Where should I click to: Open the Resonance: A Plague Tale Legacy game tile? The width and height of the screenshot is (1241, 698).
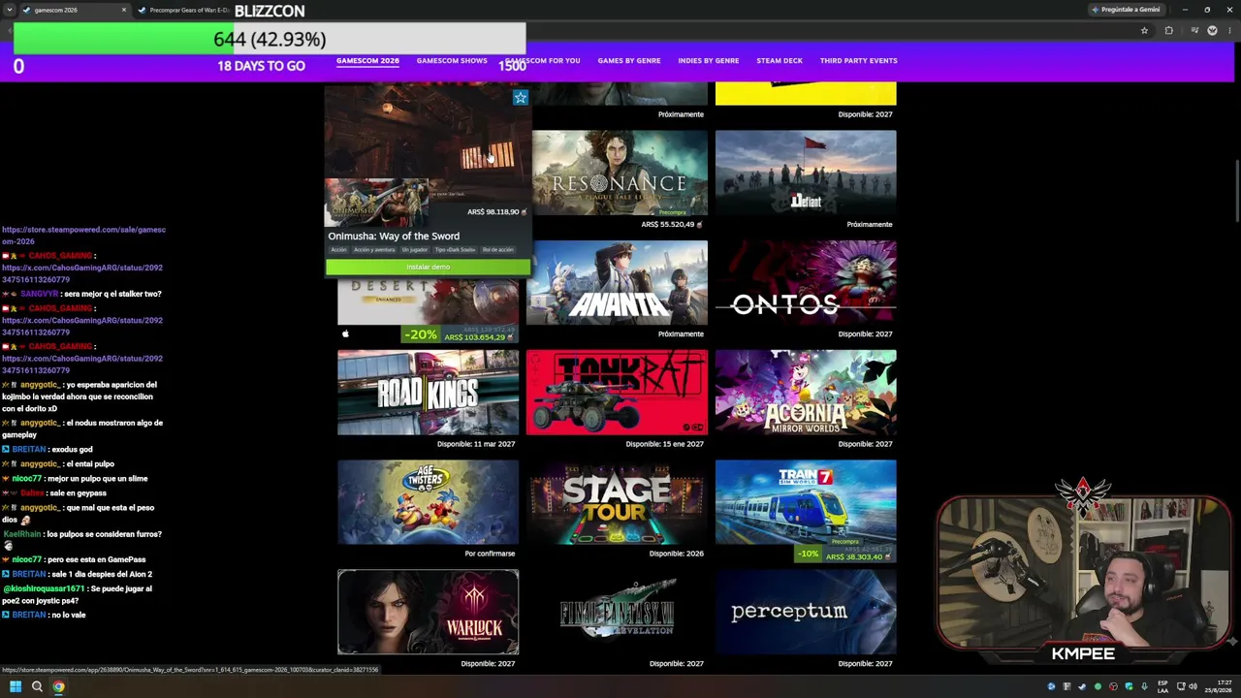(619, 173)
